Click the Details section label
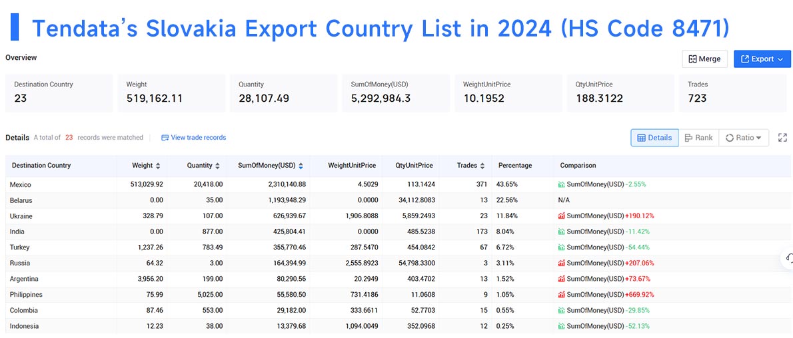The image size is (793, 338). tap(17, 138)
